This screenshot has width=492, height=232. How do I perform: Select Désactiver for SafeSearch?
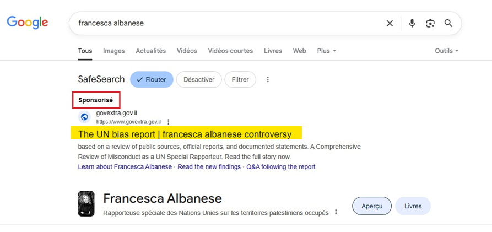(x=198, y=79)
